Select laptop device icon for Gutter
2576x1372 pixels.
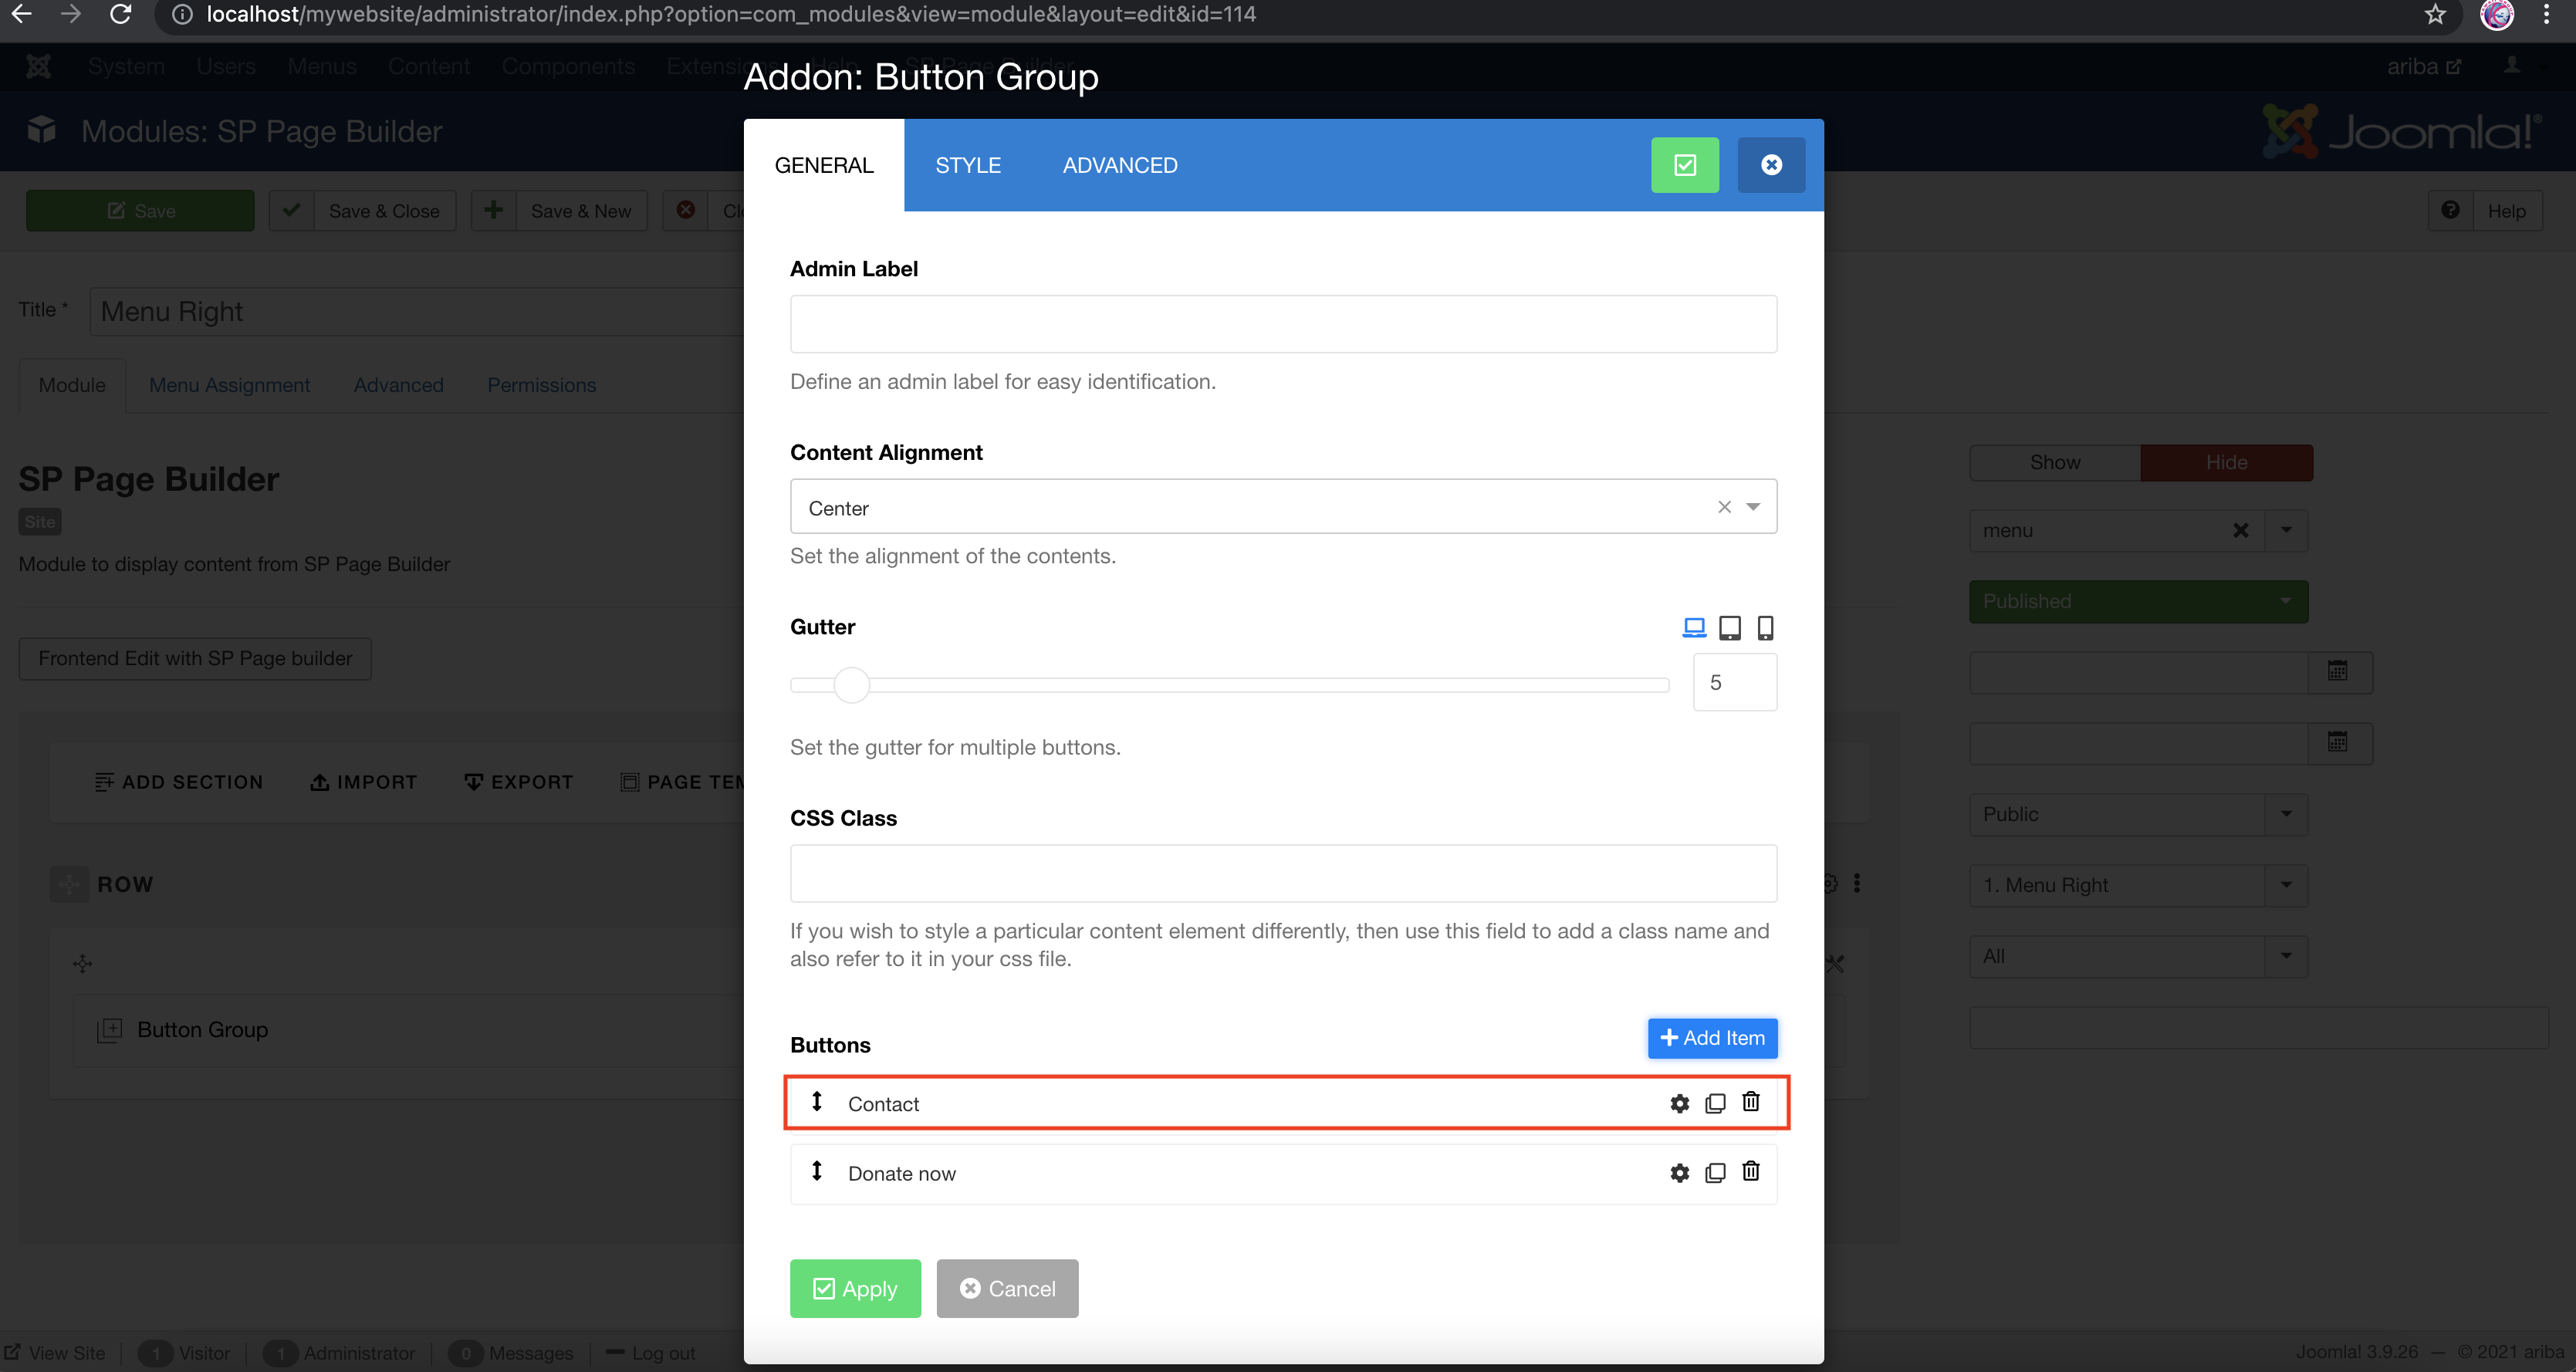click(1693, 627)
